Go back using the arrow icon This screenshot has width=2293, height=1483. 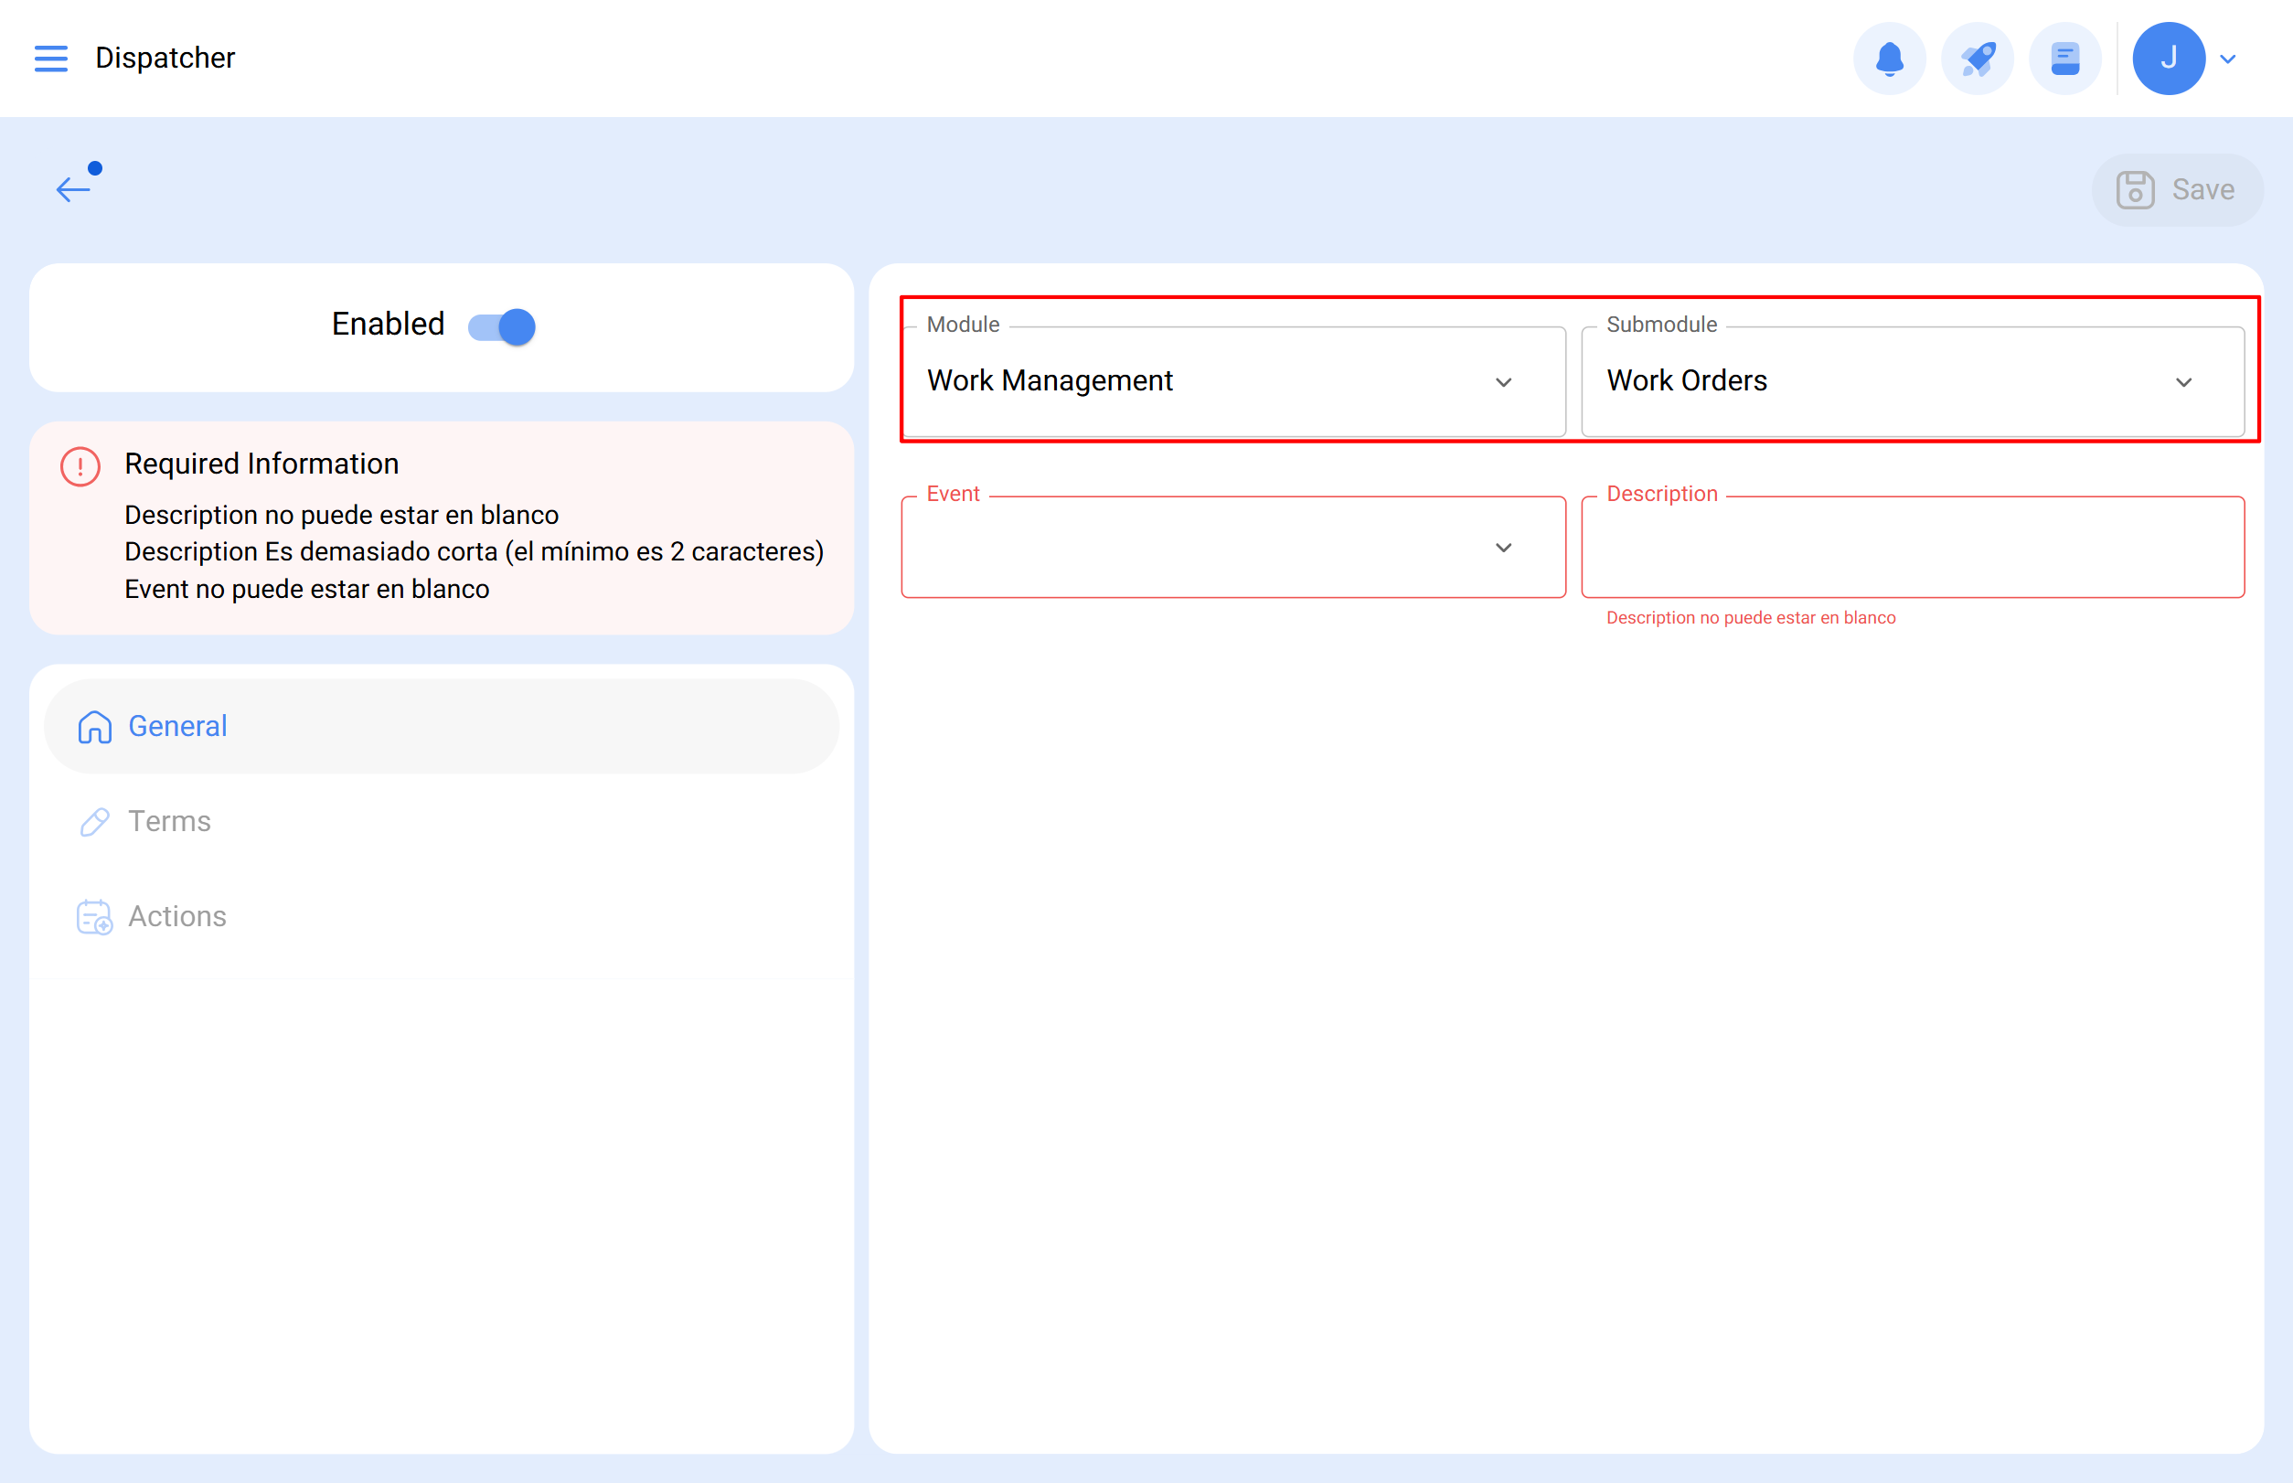[x=73, y=188]
